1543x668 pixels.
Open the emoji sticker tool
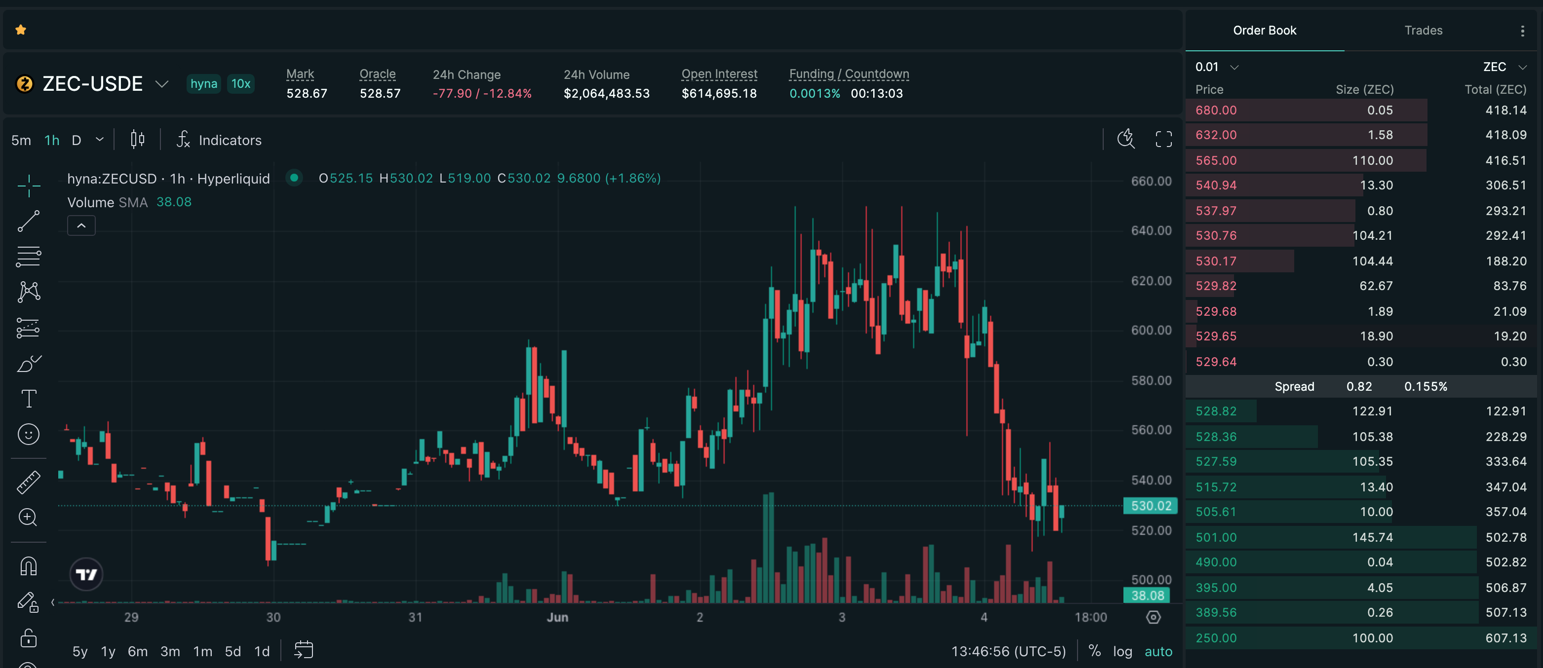28,434
